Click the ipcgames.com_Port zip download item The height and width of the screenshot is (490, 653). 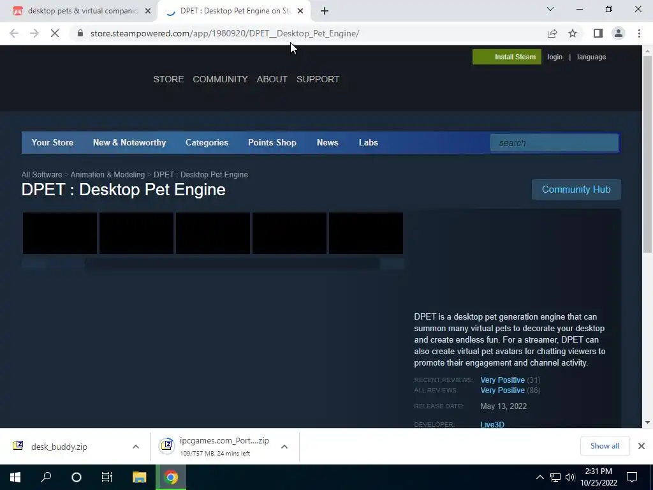[x=214, y=447]
